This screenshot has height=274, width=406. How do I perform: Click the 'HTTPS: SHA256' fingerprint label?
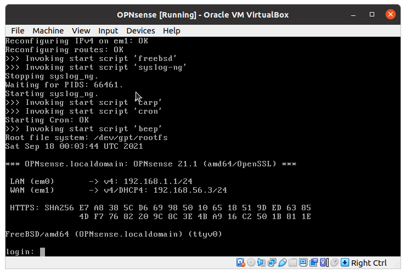(x=42, y=208)
